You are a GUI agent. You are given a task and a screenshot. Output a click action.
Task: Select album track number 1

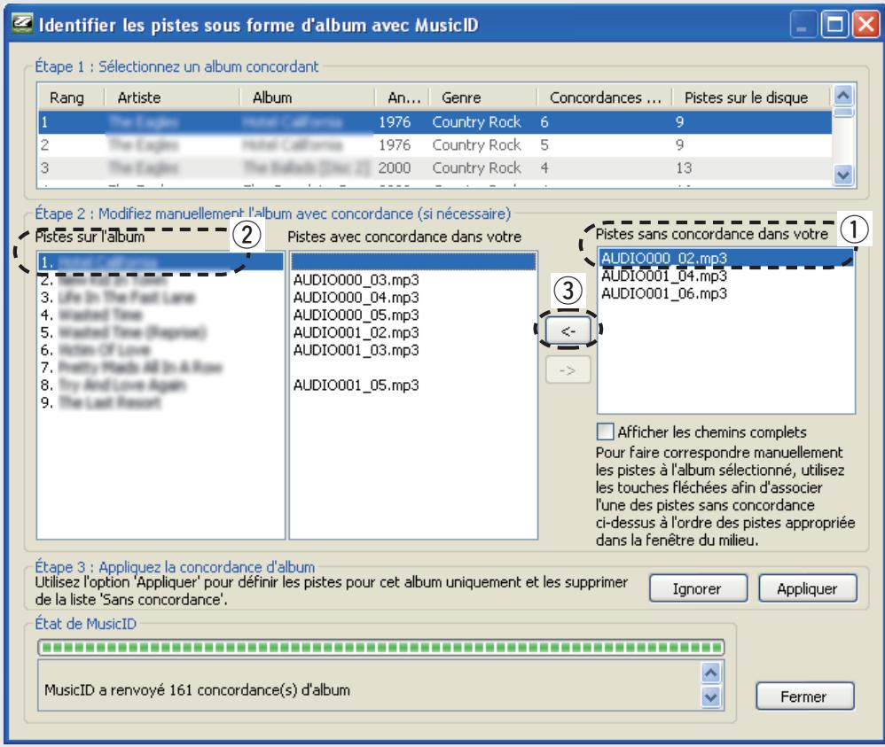coord(161,261)
